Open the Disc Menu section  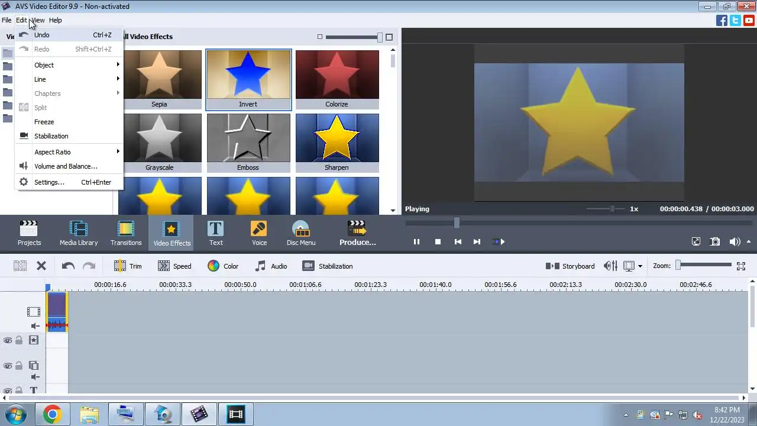300,233
